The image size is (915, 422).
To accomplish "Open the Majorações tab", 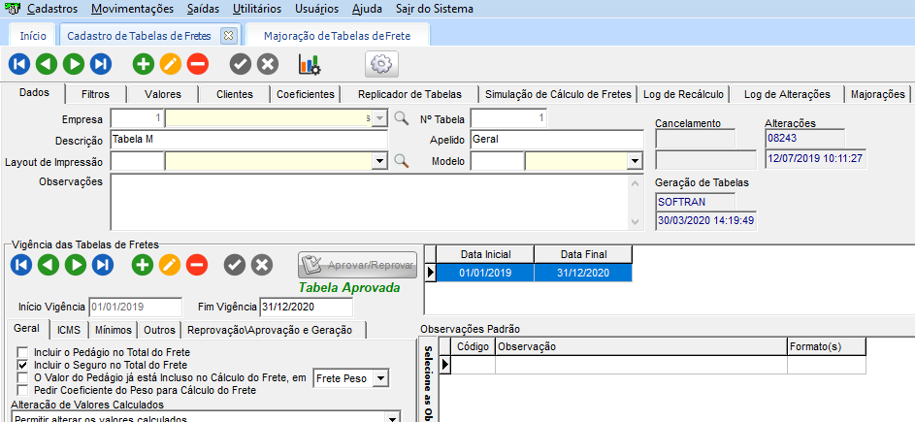I will (878, 94).
